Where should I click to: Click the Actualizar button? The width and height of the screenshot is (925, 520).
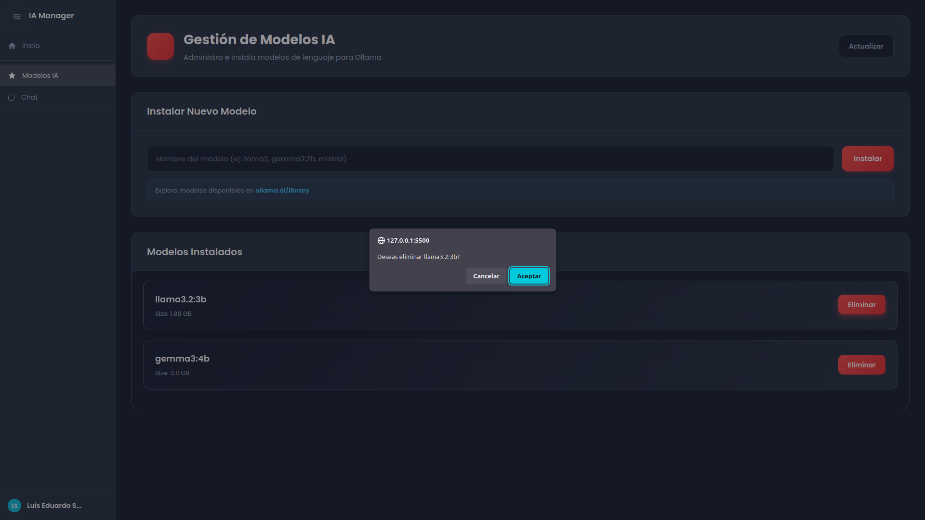tap(866, 46)
